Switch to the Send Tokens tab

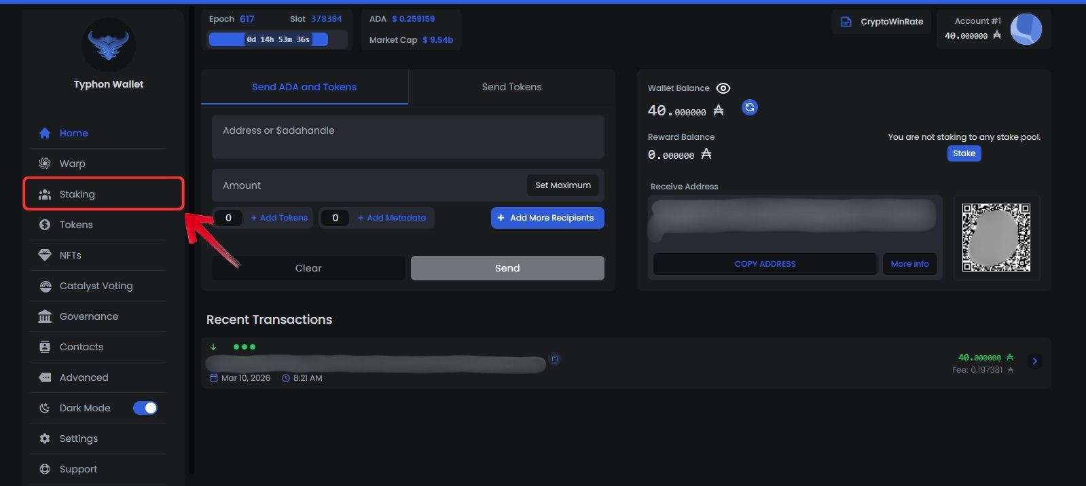click(x=511, y=87)
